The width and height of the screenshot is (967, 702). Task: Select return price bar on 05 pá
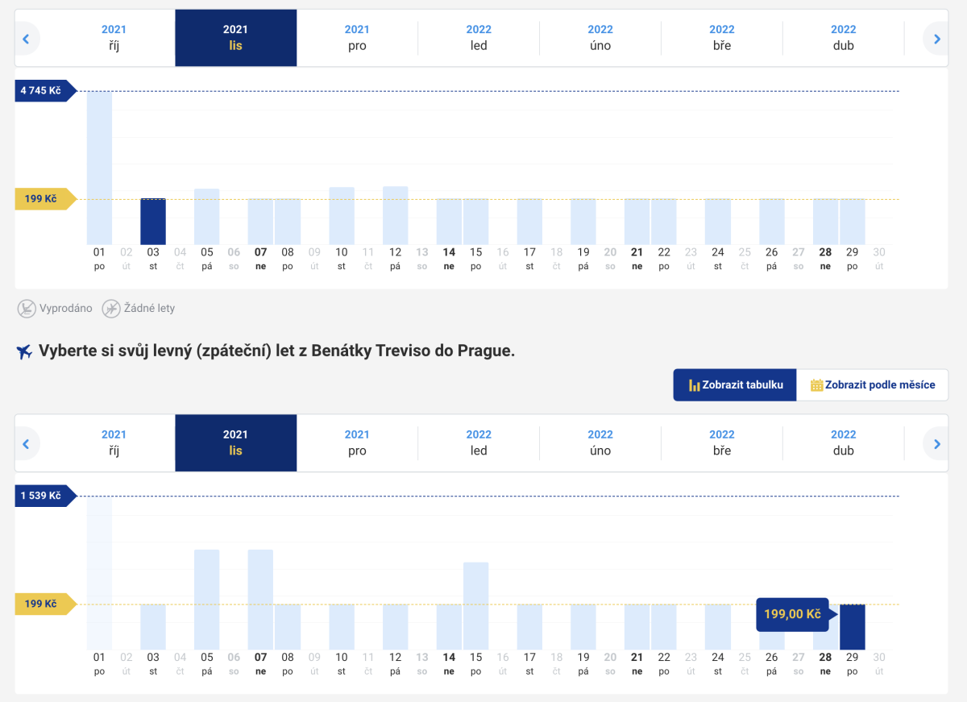click(207, 599)
